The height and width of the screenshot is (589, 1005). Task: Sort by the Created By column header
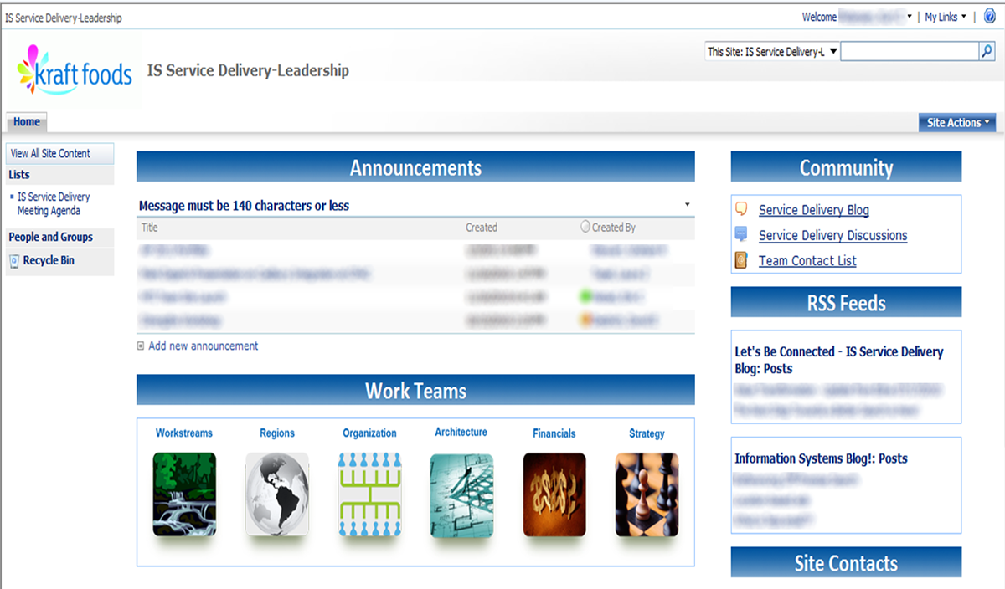(x=614, y=227)
